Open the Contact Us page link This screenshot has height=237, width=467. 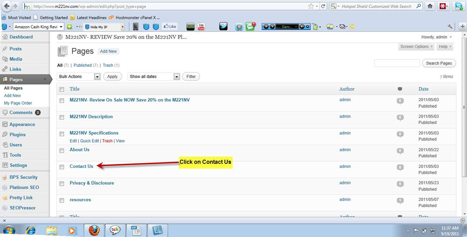81,166
